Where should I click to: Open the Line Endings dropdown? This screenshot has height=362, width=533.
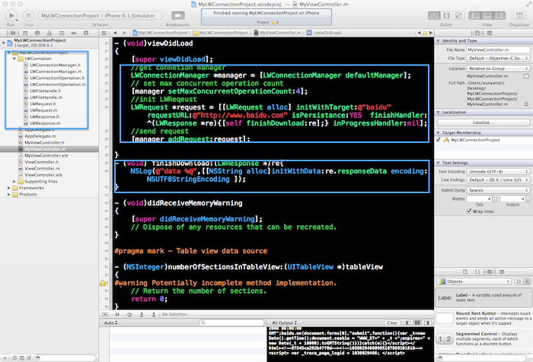pos(498,180)
